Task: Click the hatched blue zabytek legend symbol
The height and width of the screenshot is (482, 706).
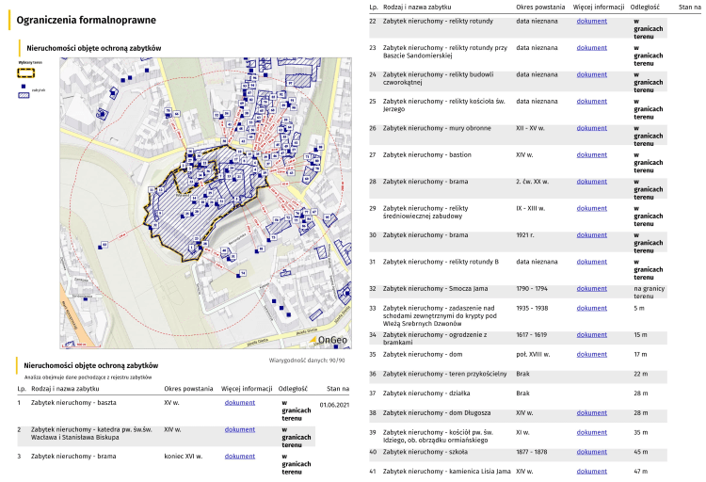Action: click(24, 95)
